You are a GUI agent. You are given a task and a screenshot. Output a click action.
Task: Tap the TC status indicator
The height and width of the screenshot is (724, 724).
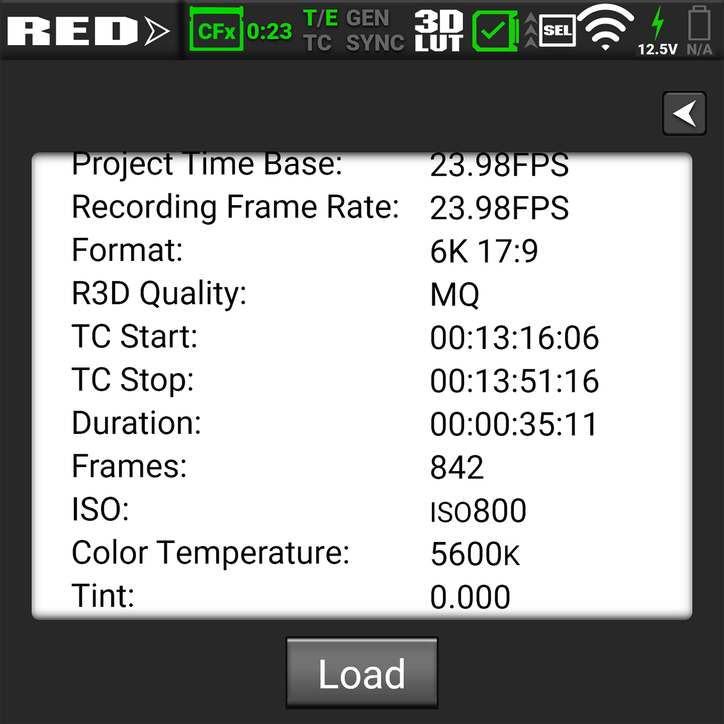(318, 43)
